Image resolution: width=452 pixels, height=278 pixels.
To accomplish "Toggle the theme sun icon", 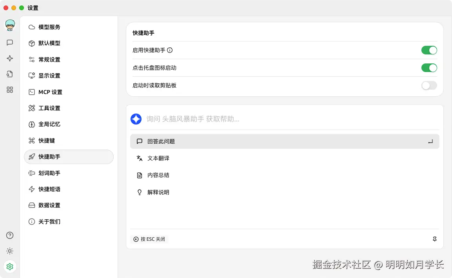I will tap(10, 251).
